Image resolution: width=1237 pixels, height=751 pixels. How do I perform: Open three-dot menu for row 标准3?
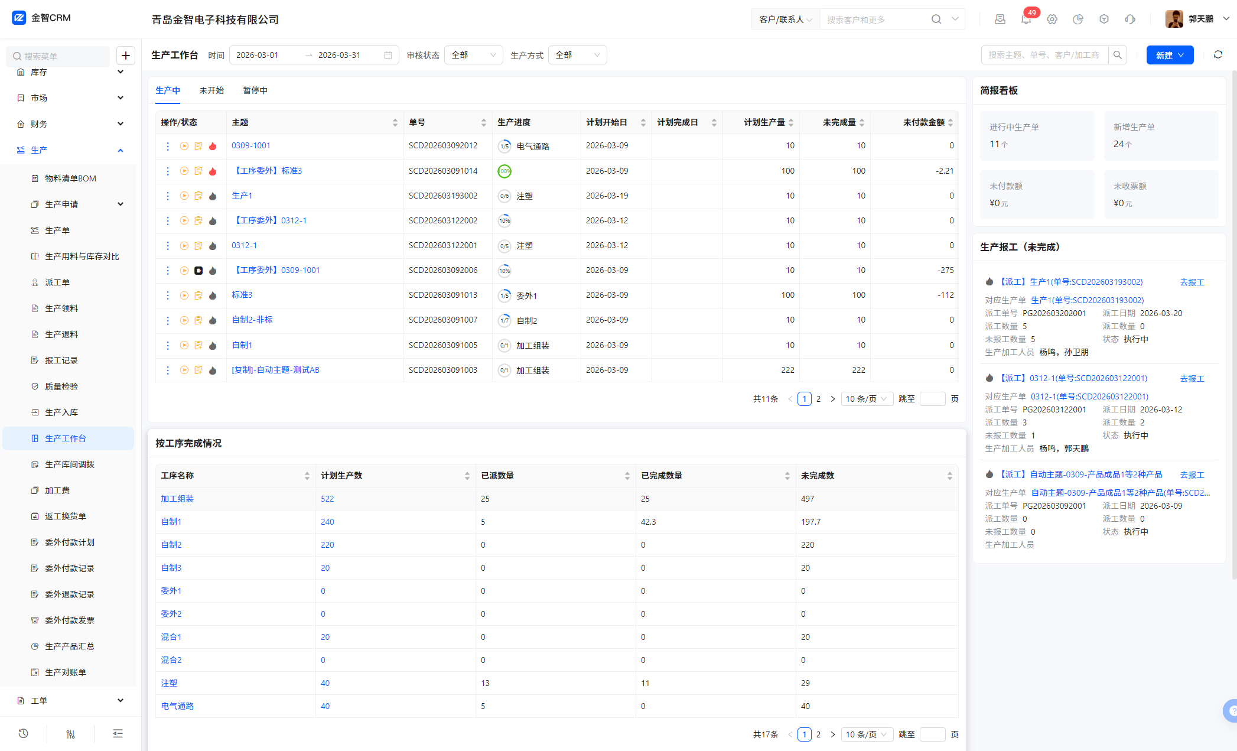pyautogui.click(x=168, y=295)
